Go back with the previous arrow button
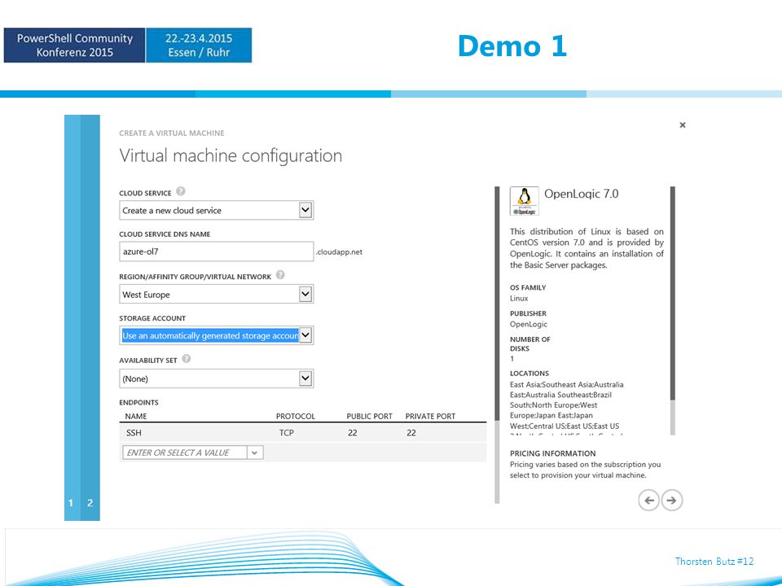The height and width of the screenshot is (586, 782). 649,501
